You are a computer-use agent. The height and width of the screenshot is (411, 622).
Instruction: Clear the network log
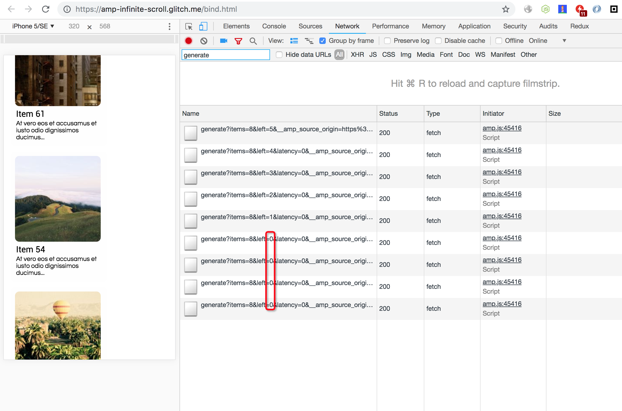pos(204,41)
